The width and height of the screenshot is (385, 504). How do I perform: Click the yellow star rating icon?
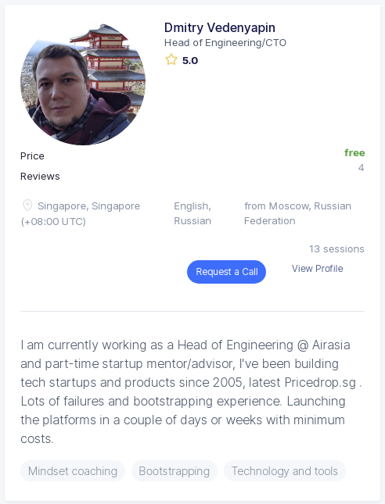[171, 60]
